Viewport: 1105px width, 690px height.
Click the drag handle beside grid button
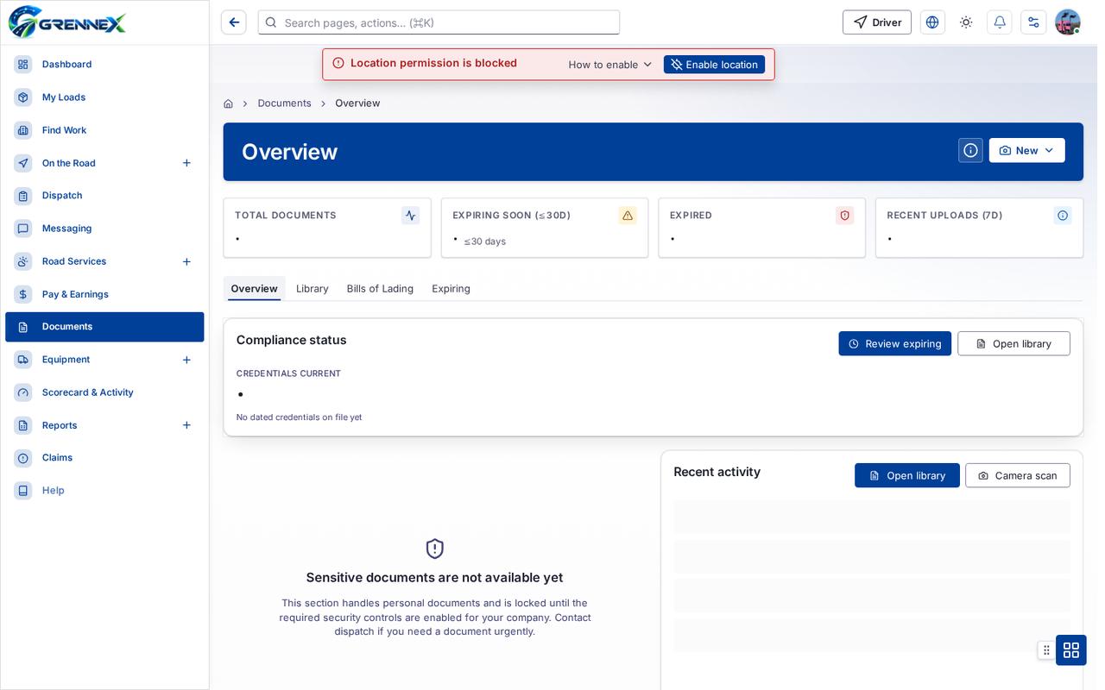(x=1046, y=650)
